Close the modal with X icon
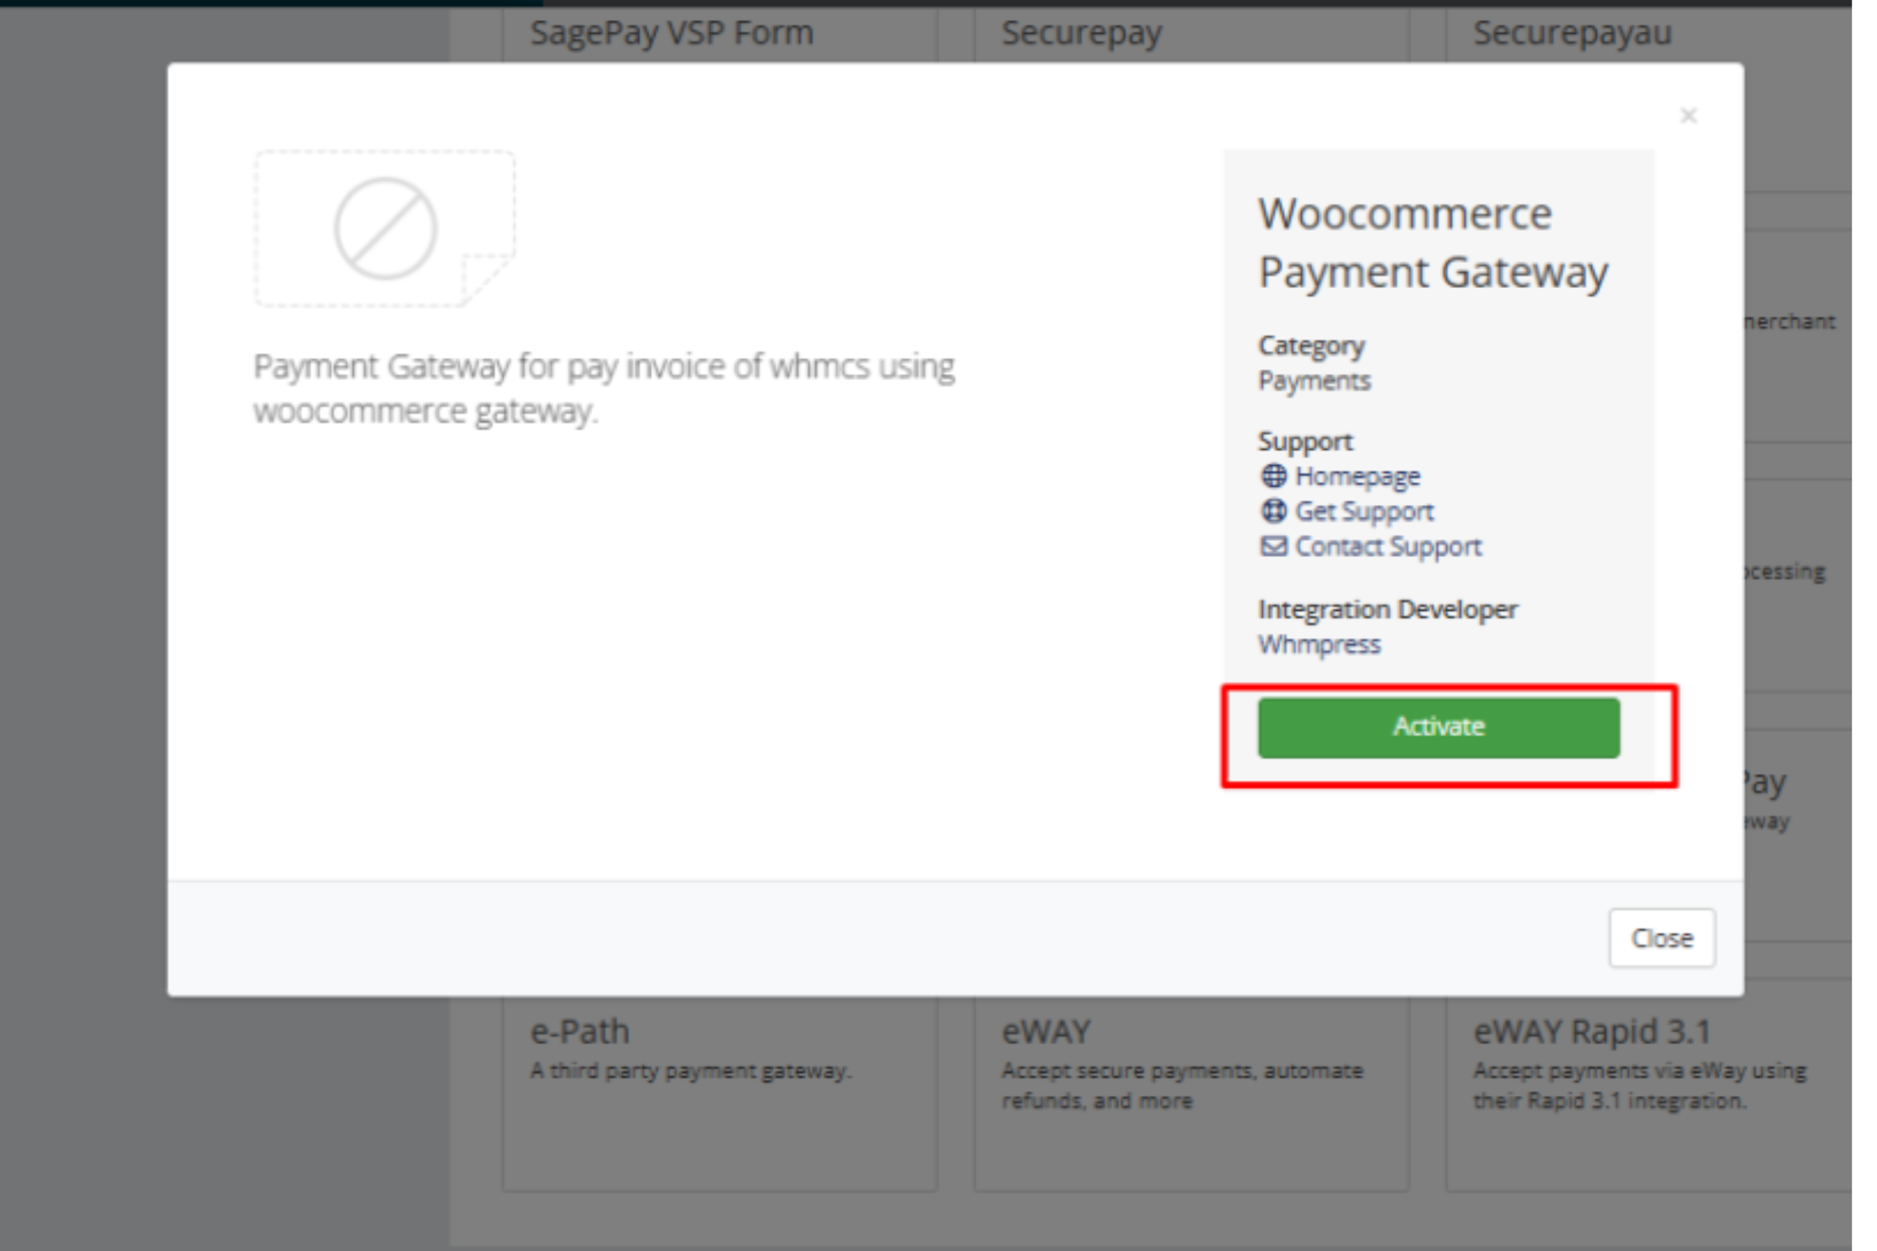Image resolution: width=1877 pixels, height=1251 pixels. (x=1688, y=116)
